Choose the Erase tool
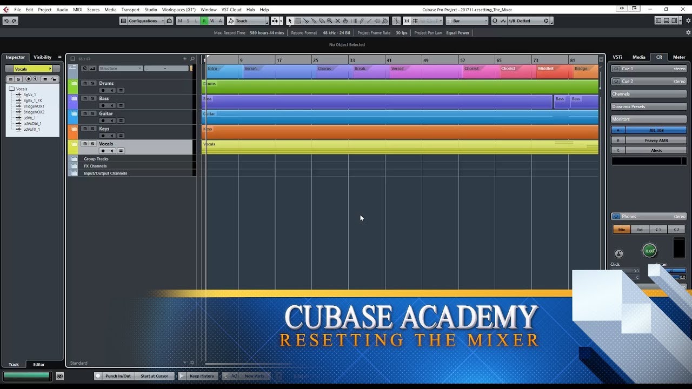 coord(322,21)
